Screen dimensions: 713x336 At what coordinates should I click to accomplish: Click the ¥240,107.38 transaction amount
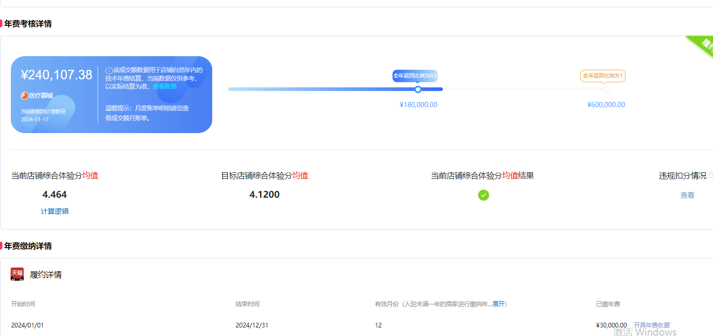pos(57,75)
